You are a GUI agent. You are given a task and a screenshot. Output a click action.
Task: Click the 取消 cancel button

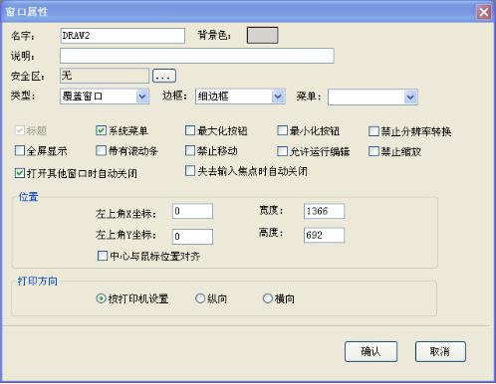(440, 351)
